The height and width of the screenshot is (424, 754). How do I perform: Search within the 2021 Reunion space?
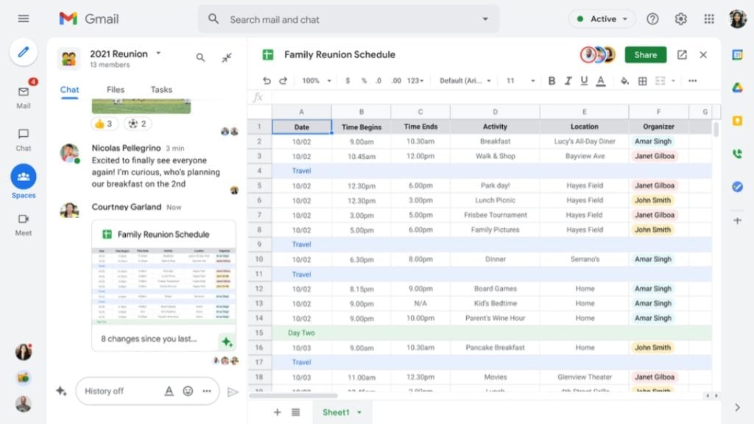200,57
